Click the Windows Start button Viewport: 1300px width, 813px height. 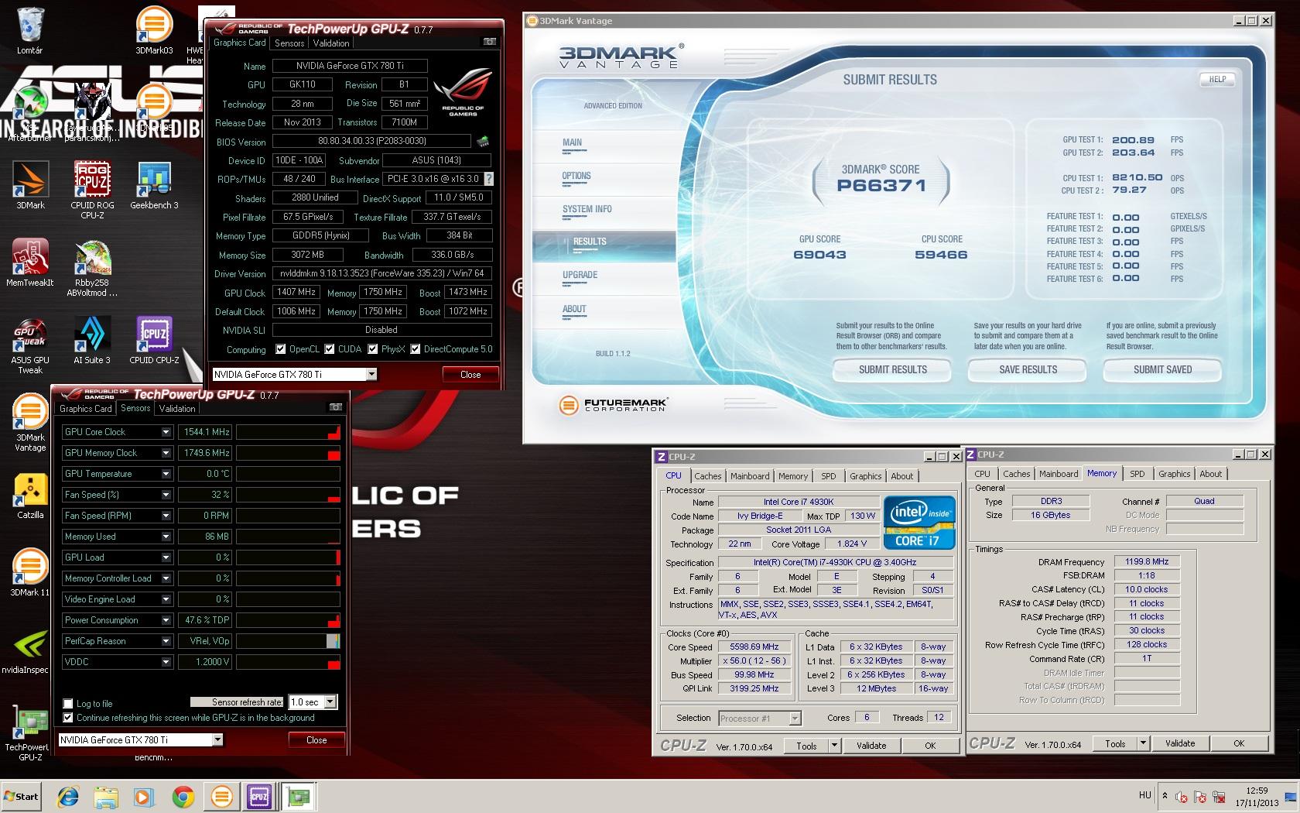pyautogui.click(x=21, y=796)
